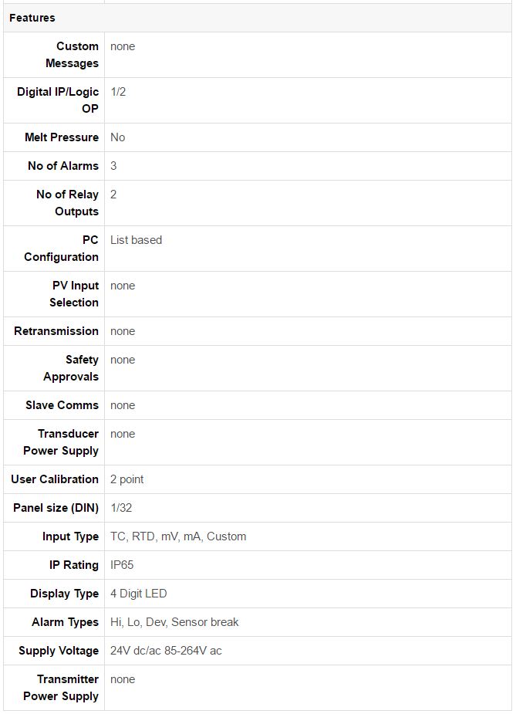Select the No of Relay Outputs label
Viewport: 516px width, 714px height.
(67, 203)
